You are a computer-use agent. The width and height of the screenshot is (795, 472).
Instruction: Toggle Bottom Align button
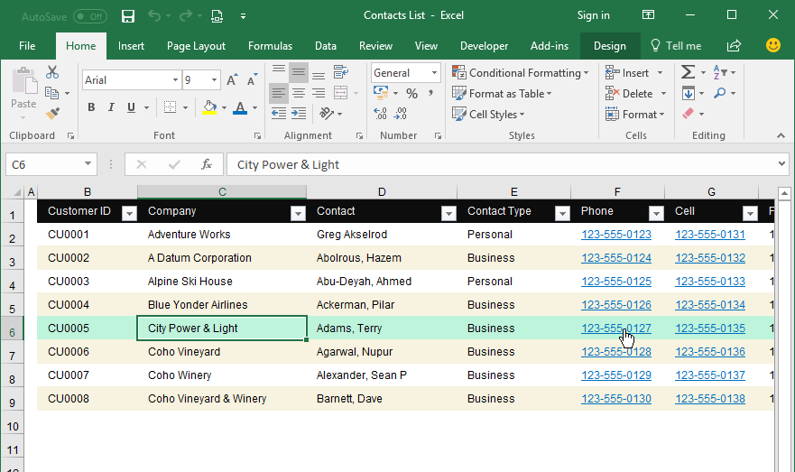(319, 76)
